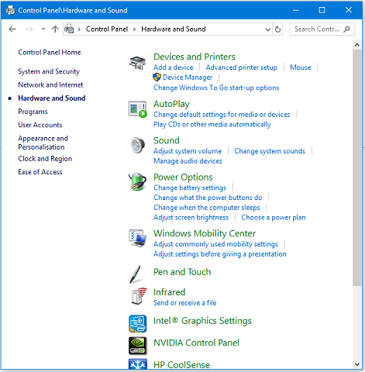Click Adjust system volume
The width and height of the screenshot is (365, 372).
(188, 151)
